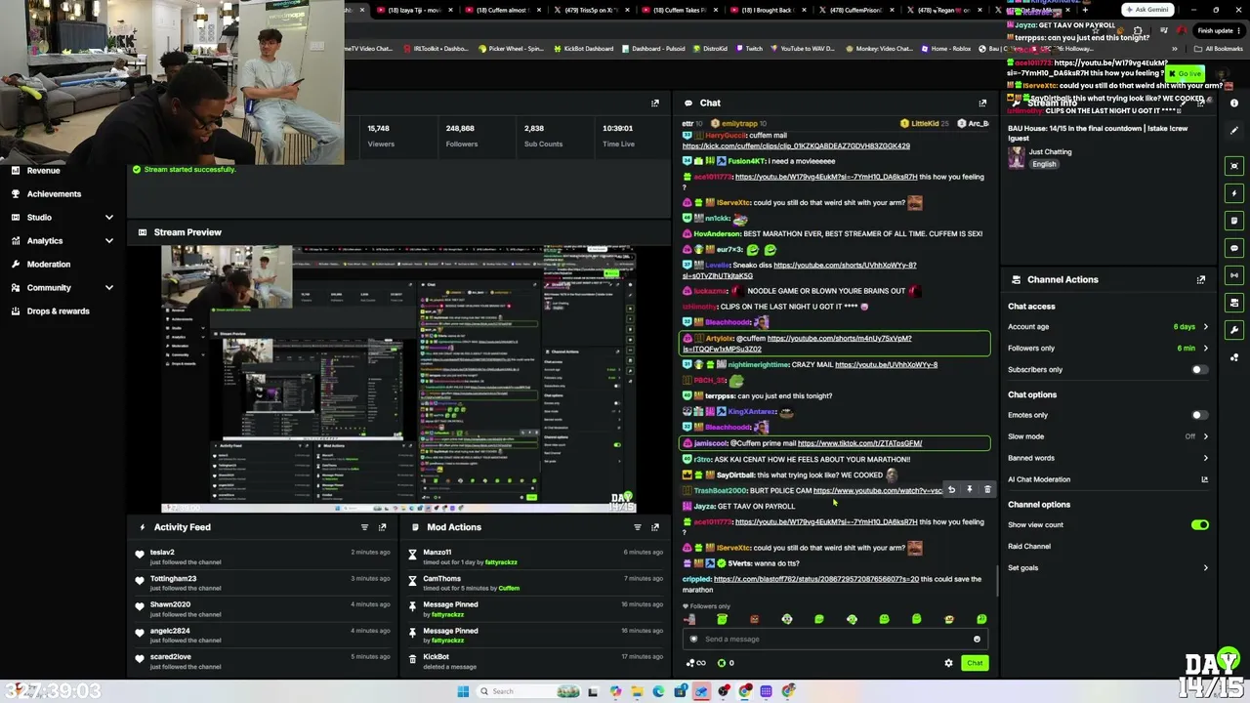Open Moderation in sidebar
The image size is (1250, 703).
[48, 265]
